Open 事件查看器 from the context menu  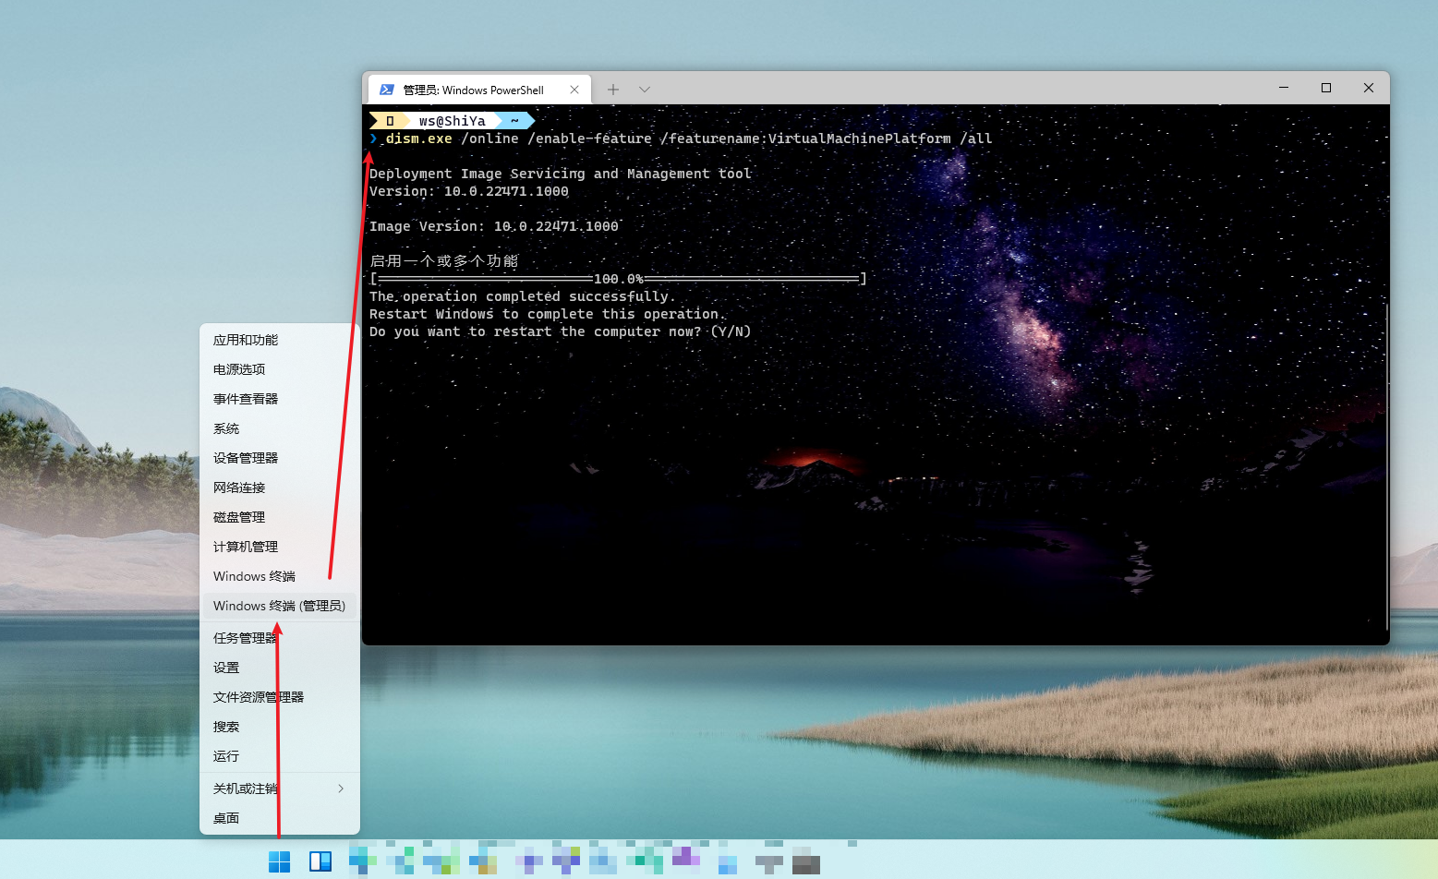(280, 399)
